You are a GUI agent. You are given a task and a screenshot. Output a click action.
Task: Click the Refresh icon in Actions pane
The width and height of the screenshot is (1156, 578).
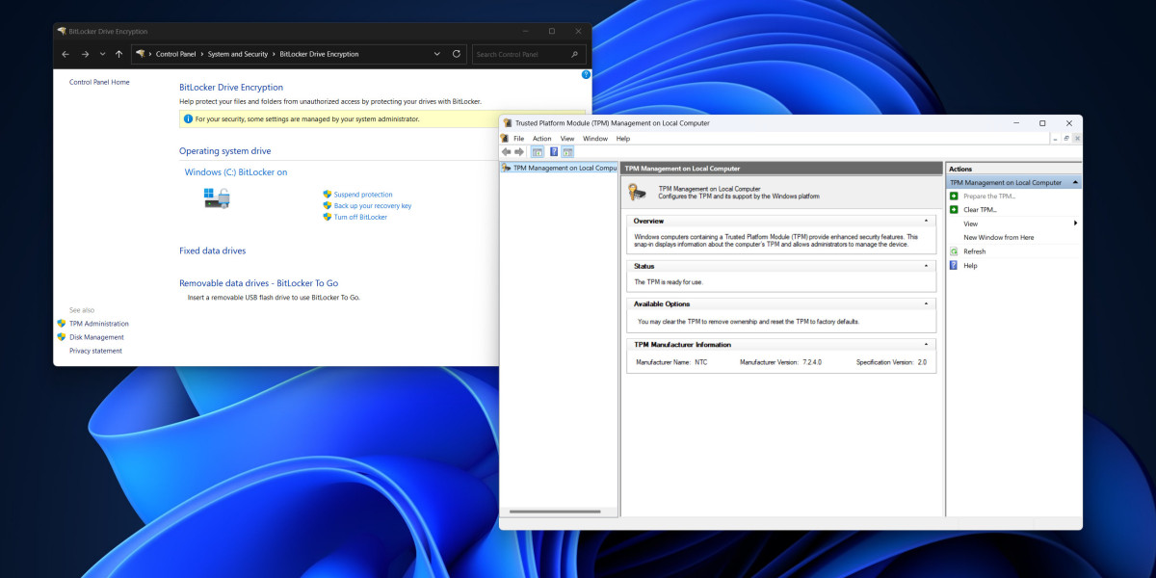pyautogui.click(x=954, y=251)
